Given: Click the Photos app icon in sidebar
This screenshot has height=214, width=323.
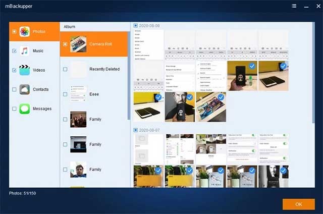Looking at the screenshot, I should (24, 32).
